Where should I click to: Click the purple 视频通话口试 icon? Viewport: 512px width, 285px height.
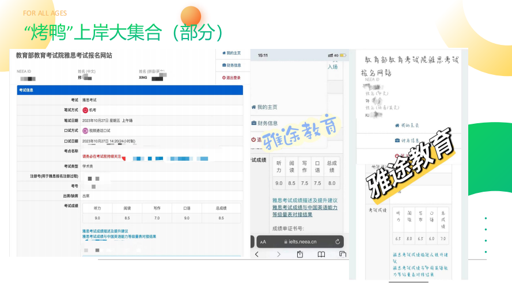85,131
